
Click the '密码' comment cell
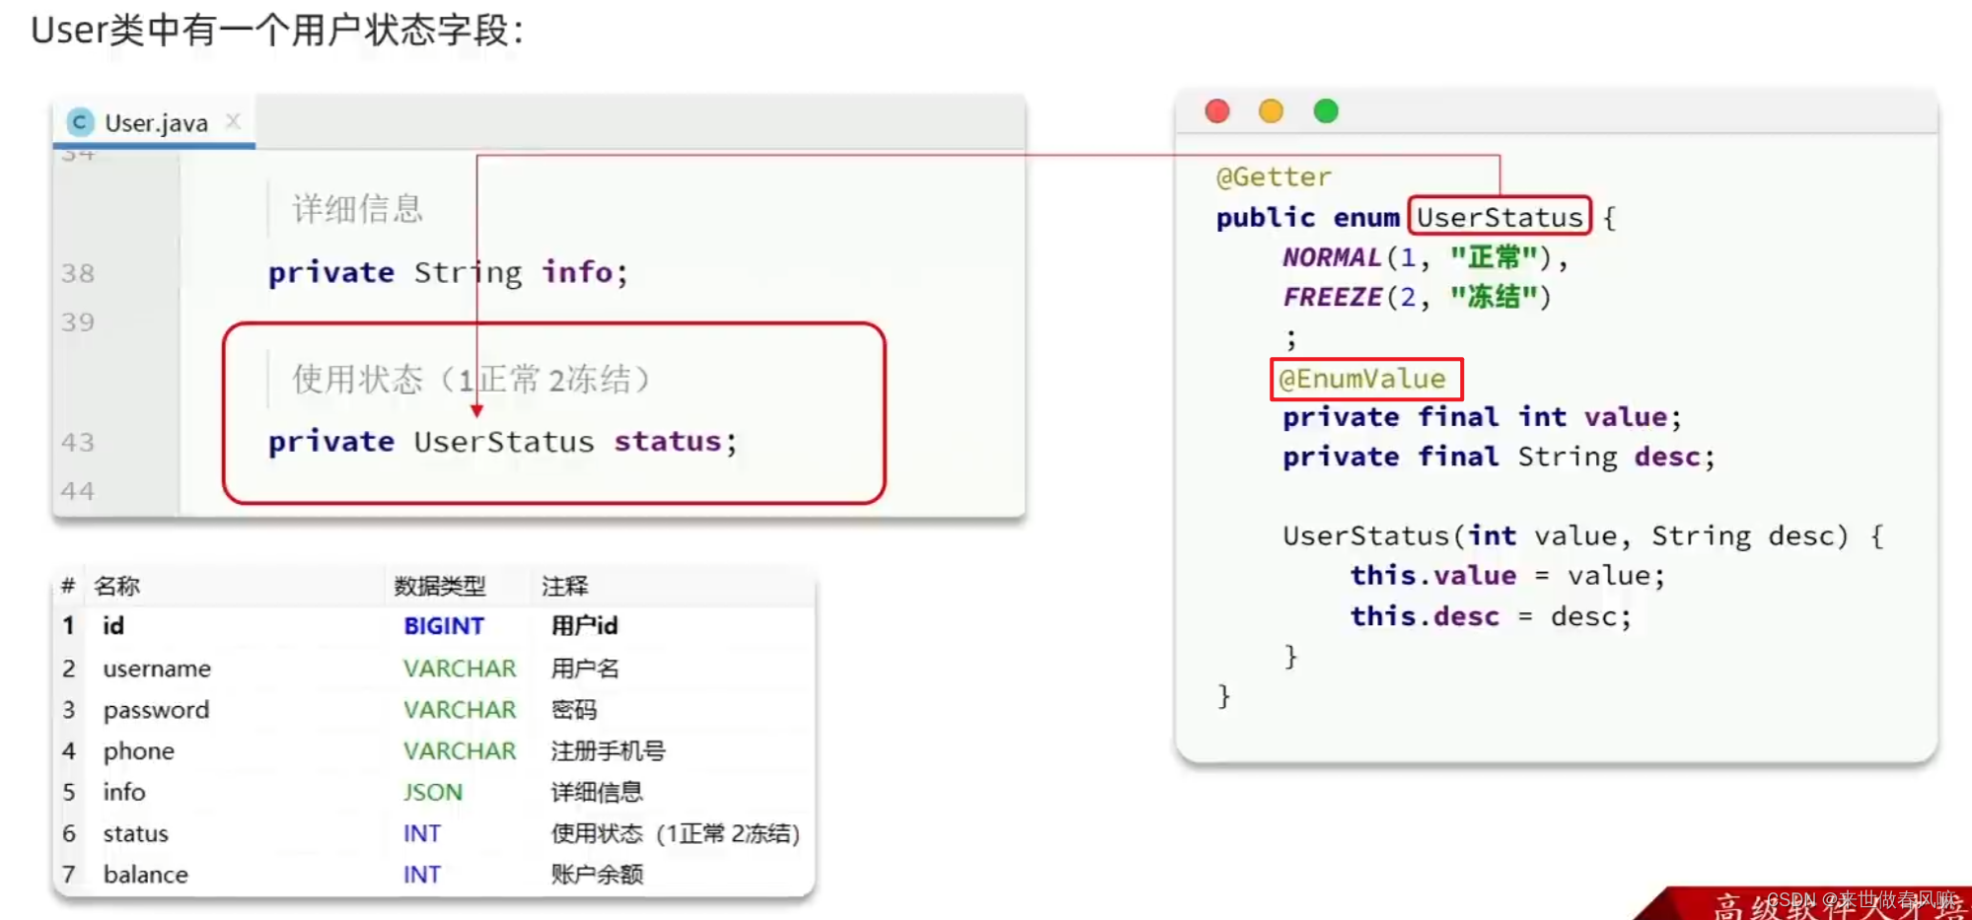(x=574, y=710)
